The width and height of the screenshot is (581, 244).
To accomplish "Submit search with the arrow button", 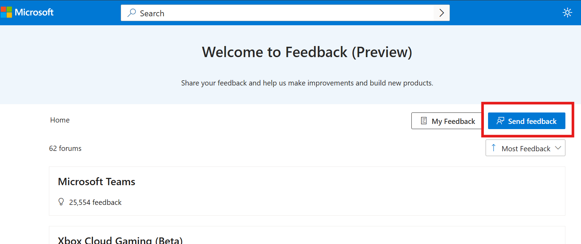I will pyautogui.click(x=442, y=13).
